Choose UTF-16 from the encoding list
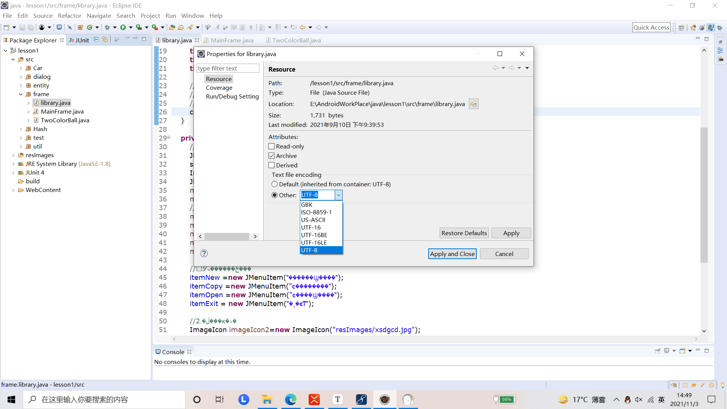Viewport: 727px width, 409px height. 321,227
